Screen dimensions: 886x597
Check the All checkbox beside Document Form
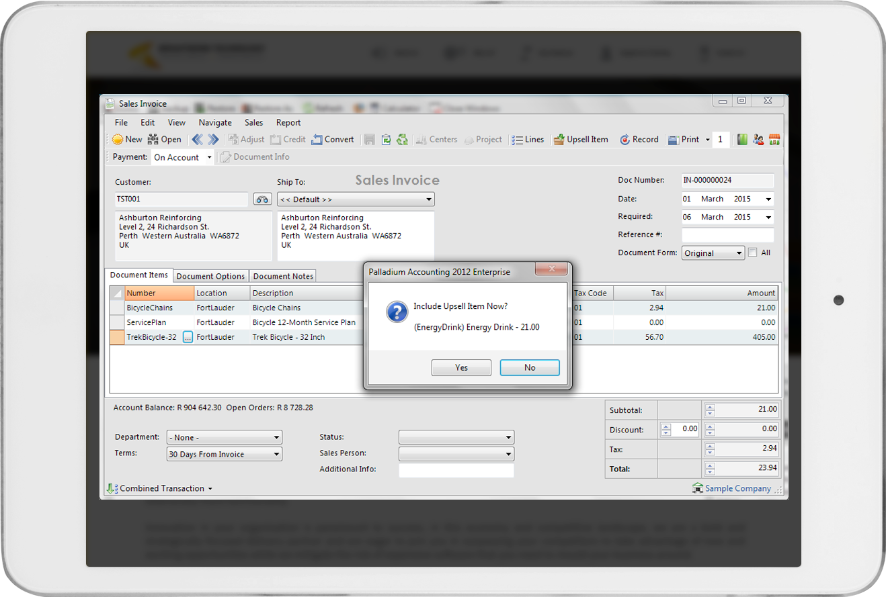coord(753,252)
